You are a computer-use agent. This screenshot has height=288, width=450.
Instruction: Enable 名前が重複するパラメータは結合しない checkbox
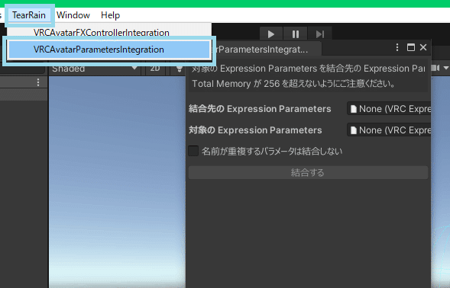pos(193,151)
